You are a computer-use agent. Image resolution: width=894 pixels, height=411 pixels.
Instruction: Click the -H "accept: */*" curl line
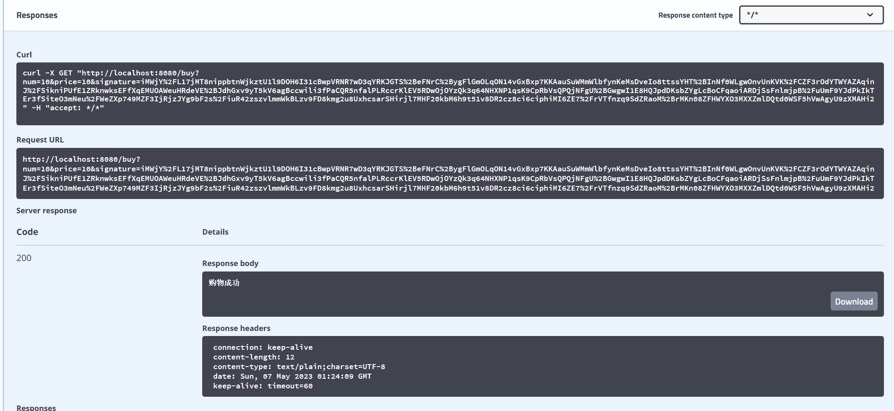tap(63, 108)
